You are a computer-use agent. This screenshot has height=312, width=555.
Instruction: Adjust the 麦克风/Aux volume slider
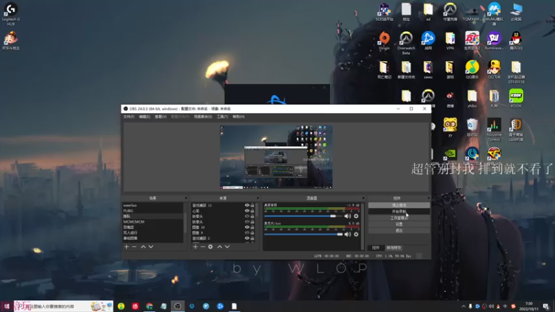[x=304, y=234]
